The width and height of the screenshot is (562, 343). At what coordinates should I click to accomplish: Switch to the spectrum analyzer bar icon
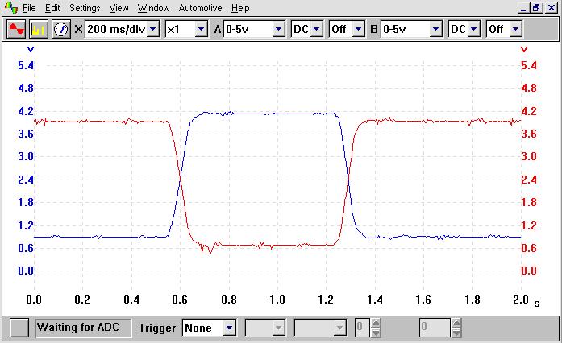coord(39,29)
